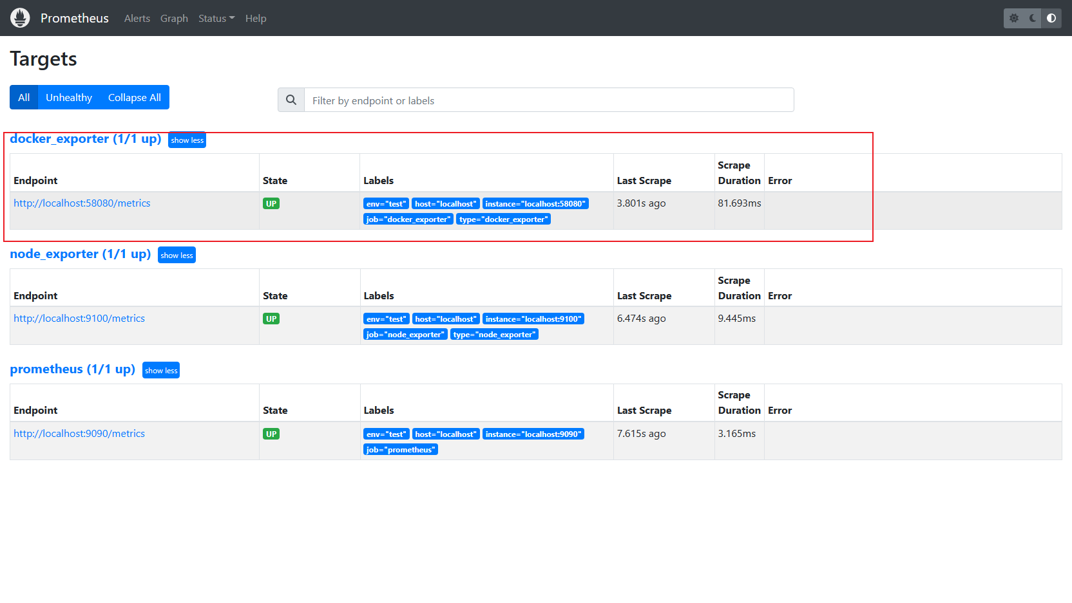
Task: Open docker_exporter (1/1 up) heading link
Action: [x=86, y=139]
